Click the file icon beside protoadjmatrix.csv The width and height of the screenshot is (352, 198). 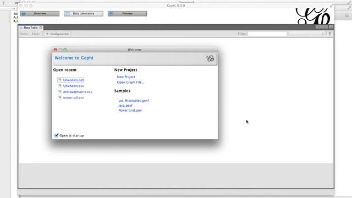pos(60,91)
